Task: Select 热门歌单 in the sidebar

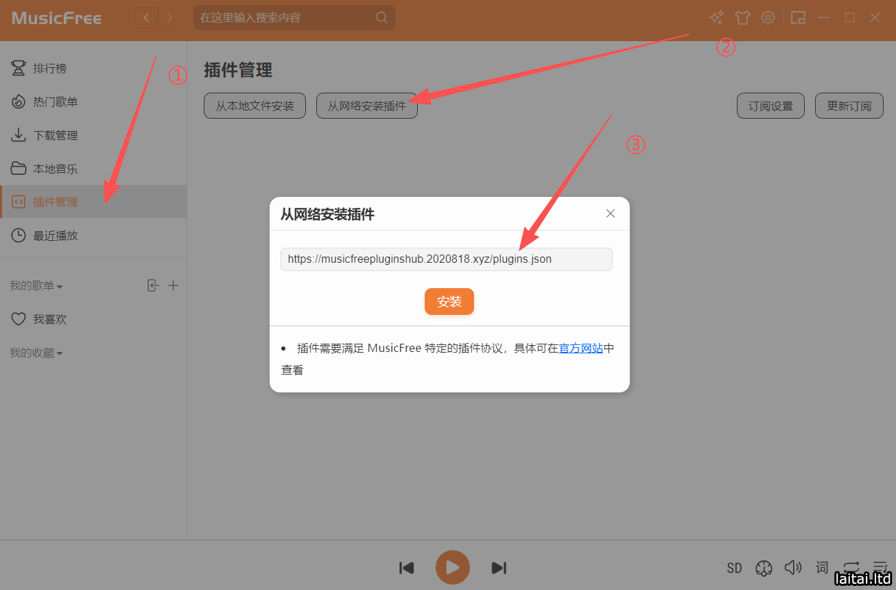Action: tap(55, 102)
